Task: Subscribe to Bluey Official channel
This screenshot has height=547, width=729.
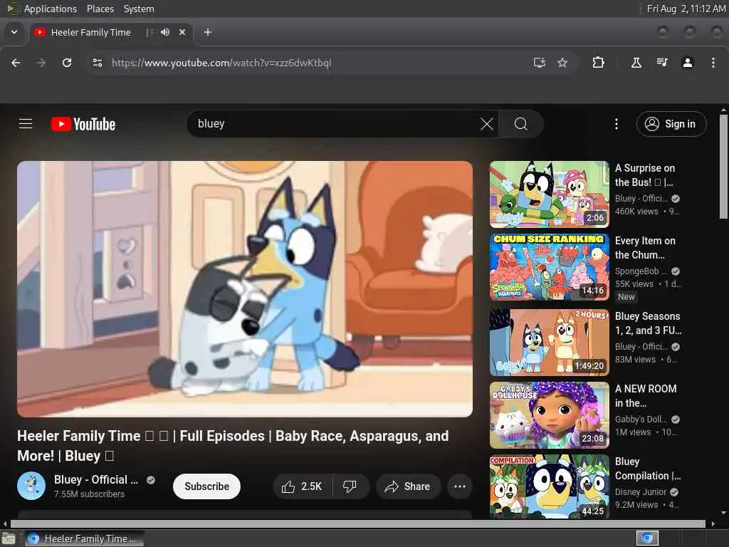Action: [207, 486]
